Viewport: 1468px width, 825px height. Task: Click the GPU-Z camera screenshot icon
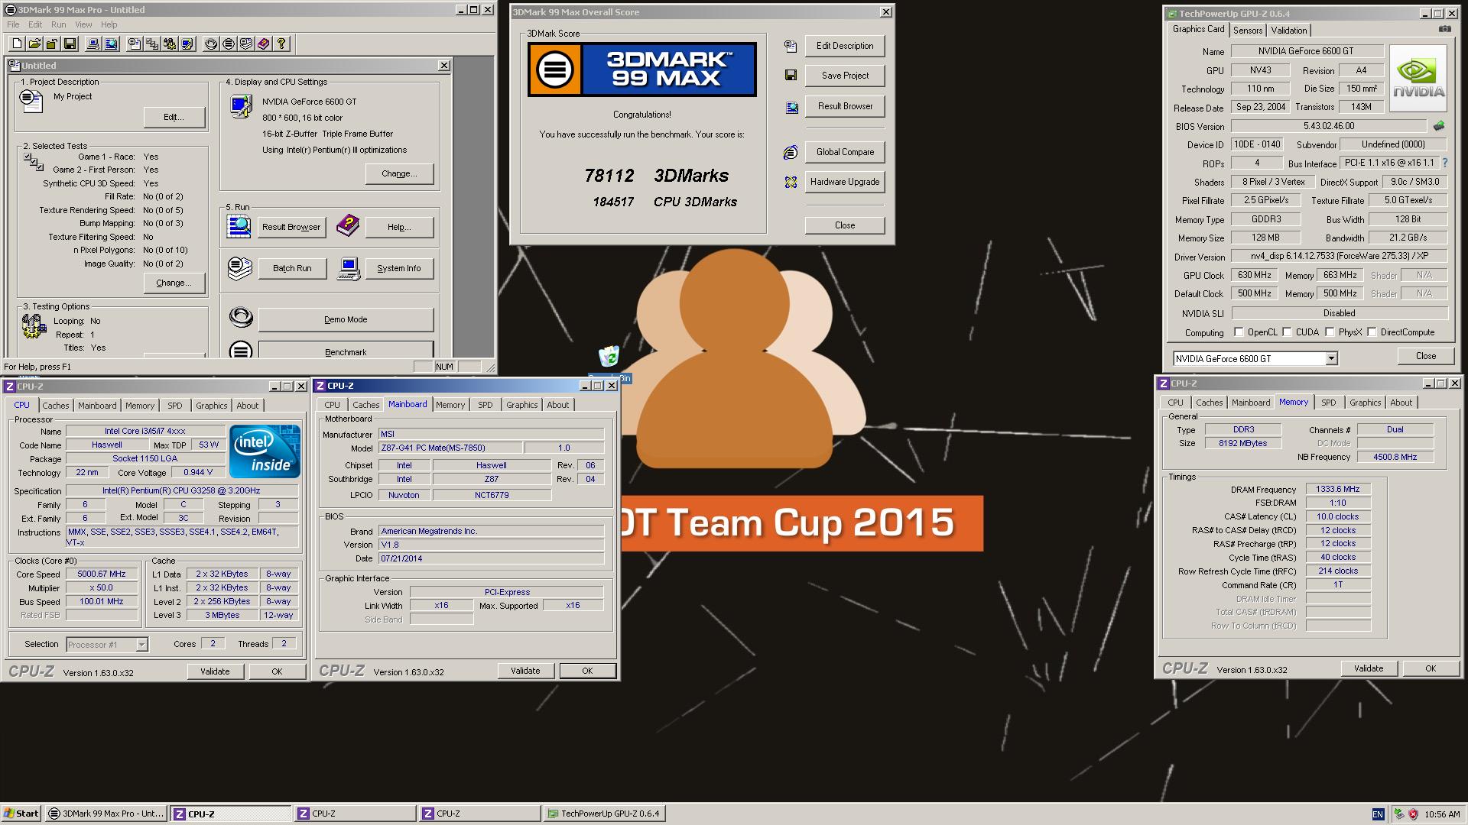(x=1444, y=29)
